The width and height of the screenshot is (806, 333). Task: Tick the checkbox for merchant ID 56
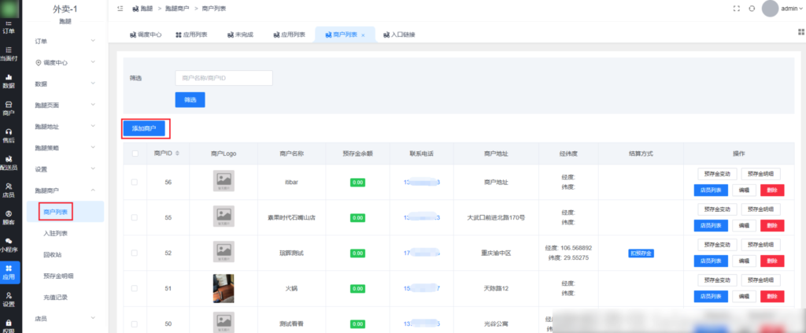134,182
